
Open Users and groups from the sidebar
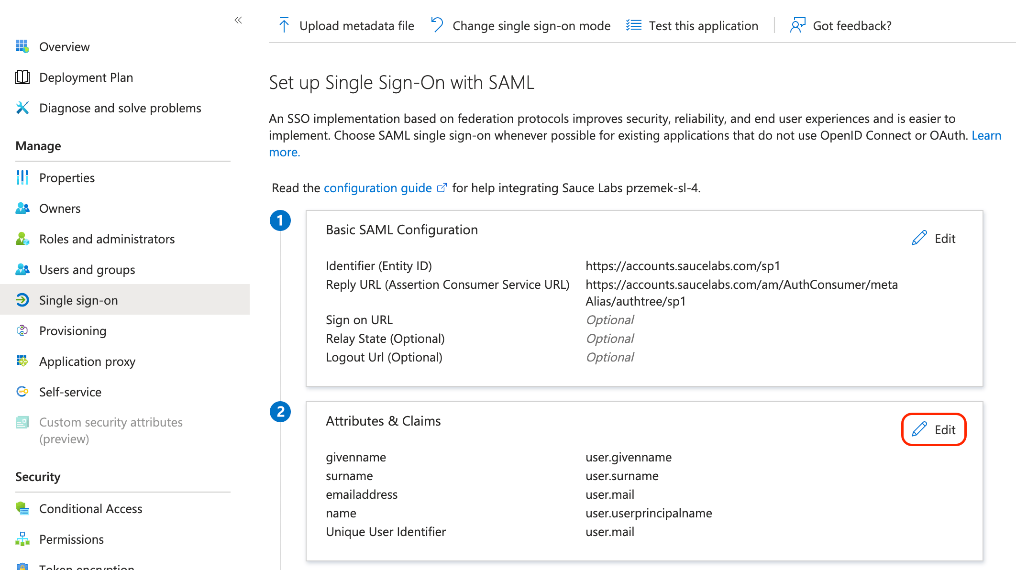tap(87, 269)
